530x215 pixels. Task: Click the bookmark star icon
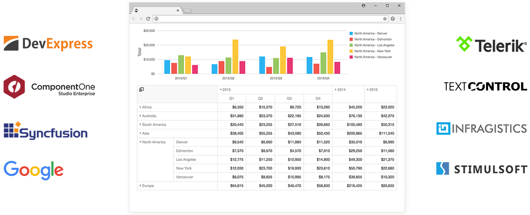point(385,19)
